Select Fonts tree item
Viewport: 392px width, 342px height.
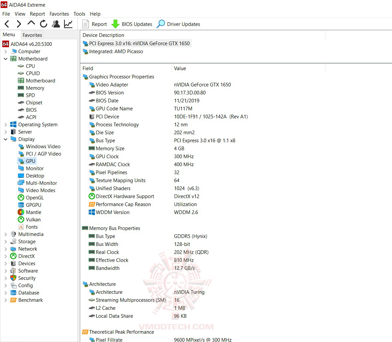pos(32,227)
